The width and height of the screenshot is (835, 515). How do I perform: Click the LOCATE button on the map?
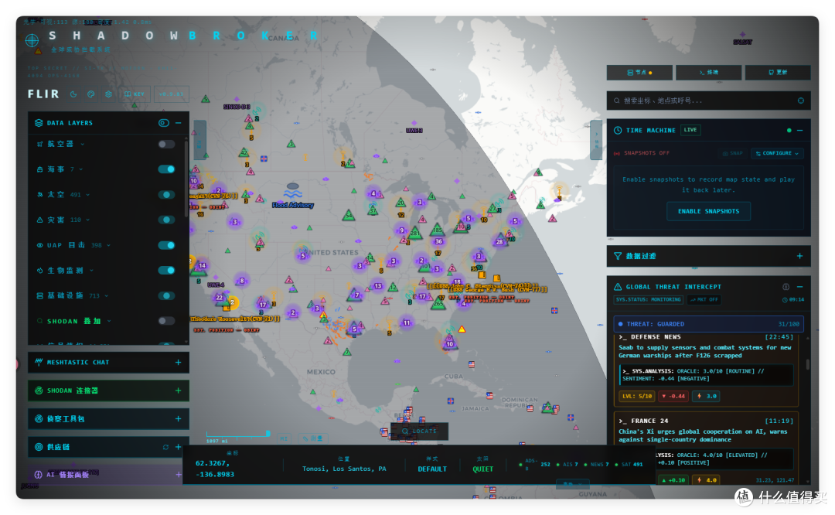(x=419, y=431)
